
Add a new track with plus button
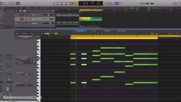(17, 11)
